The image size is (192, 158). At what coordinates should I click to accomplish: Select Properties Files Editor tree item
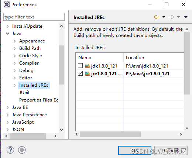pos(39,100)
